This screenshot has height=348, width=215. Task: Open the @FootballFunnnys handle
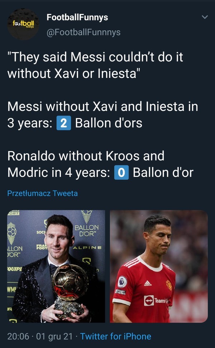pos(83,32)
